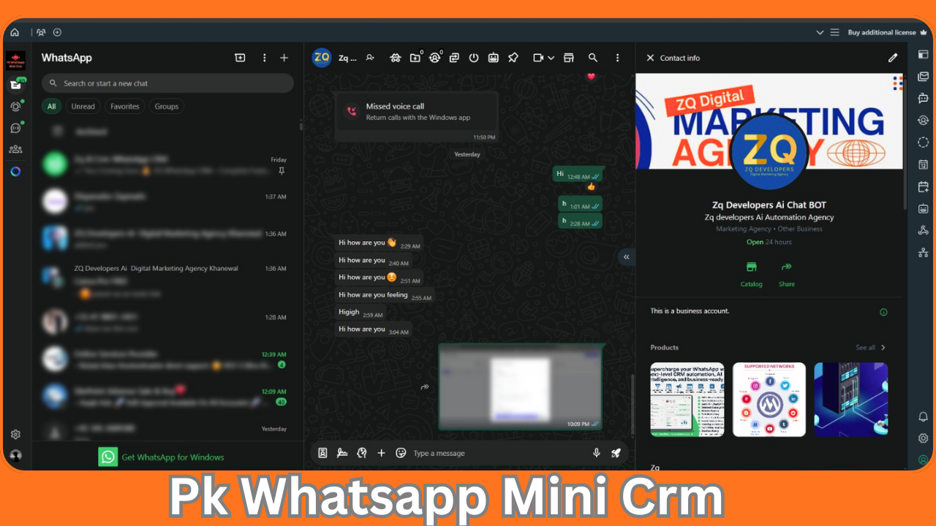
Task: Search within the Zq Developers chat
Action: (593, 58)
